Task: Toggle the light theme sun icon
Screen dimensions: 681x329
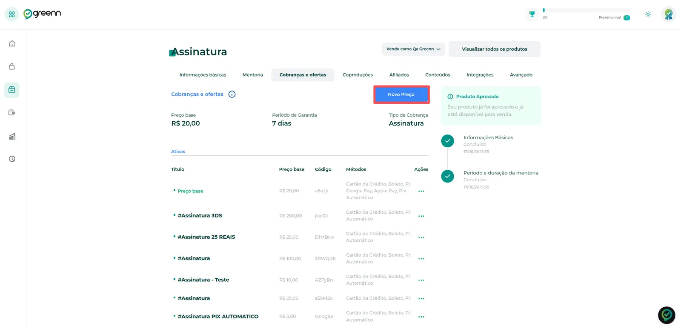Action: coord(648,14)
